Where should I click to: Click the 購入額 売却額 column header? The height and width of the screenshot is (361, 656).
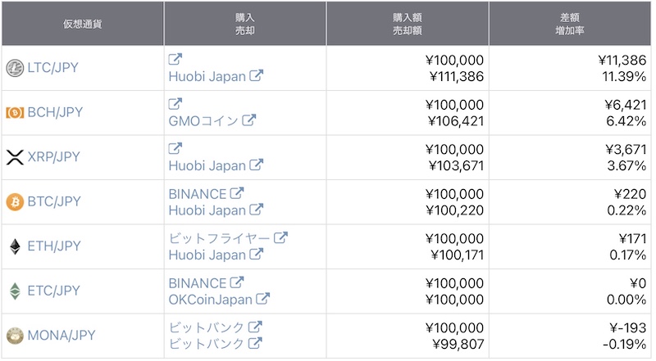tap(408, 24)
